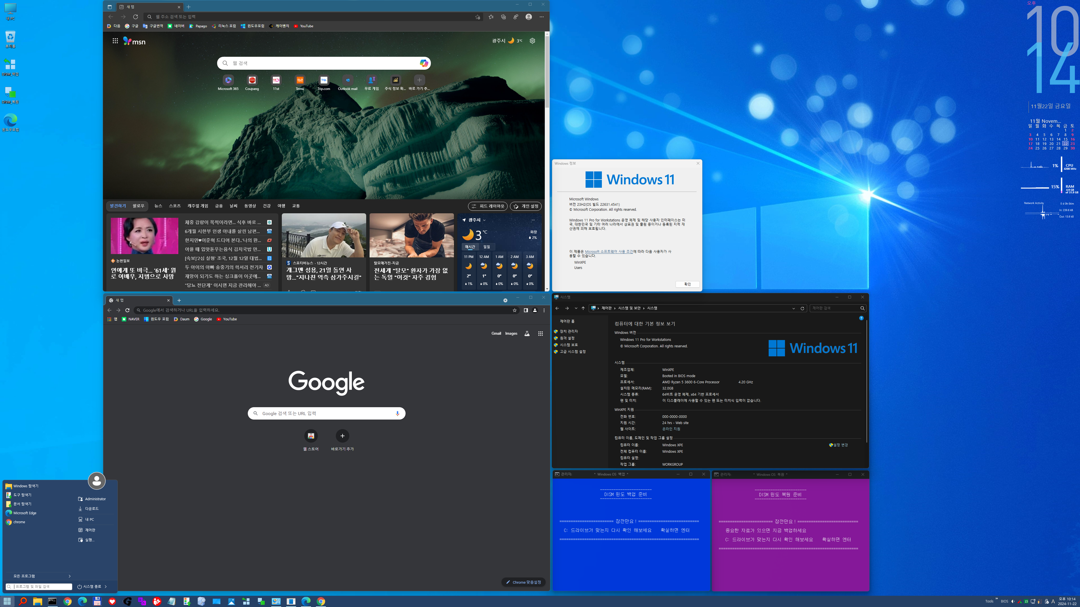
Task: Select 발견하기 tab on MSN feed
Action: [x=118, y=206]
